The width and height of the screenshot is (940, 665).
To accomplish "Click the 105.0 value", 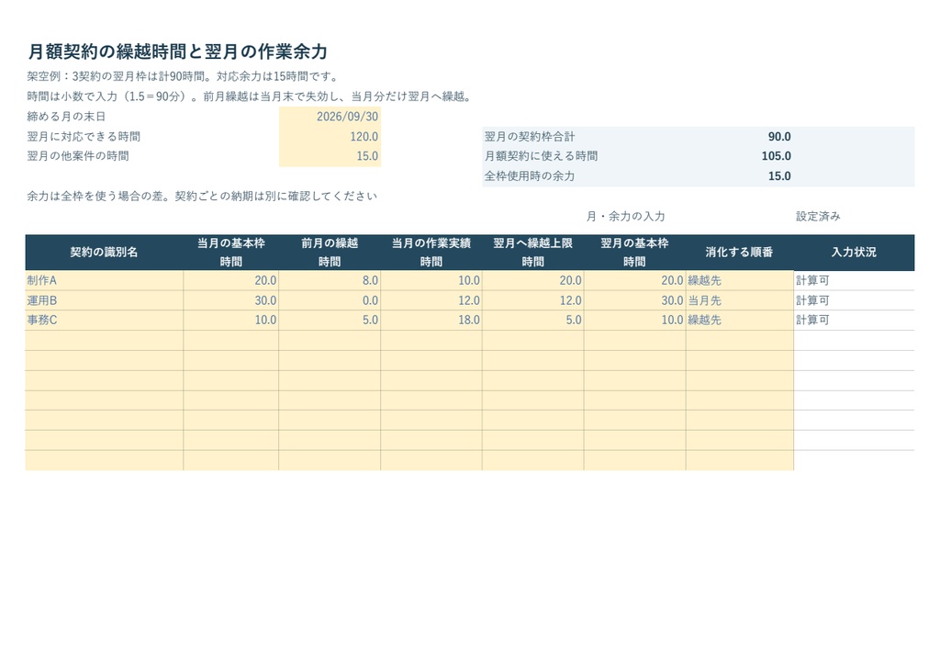I will (777, 156).
